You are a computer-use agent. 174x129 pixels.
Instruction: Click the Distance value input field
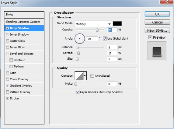pos(112,47)
